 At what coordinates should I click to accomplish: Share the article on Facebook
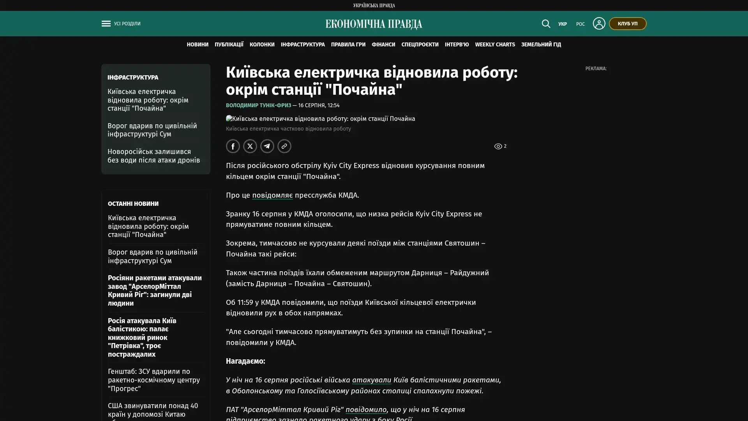point(233,146)
